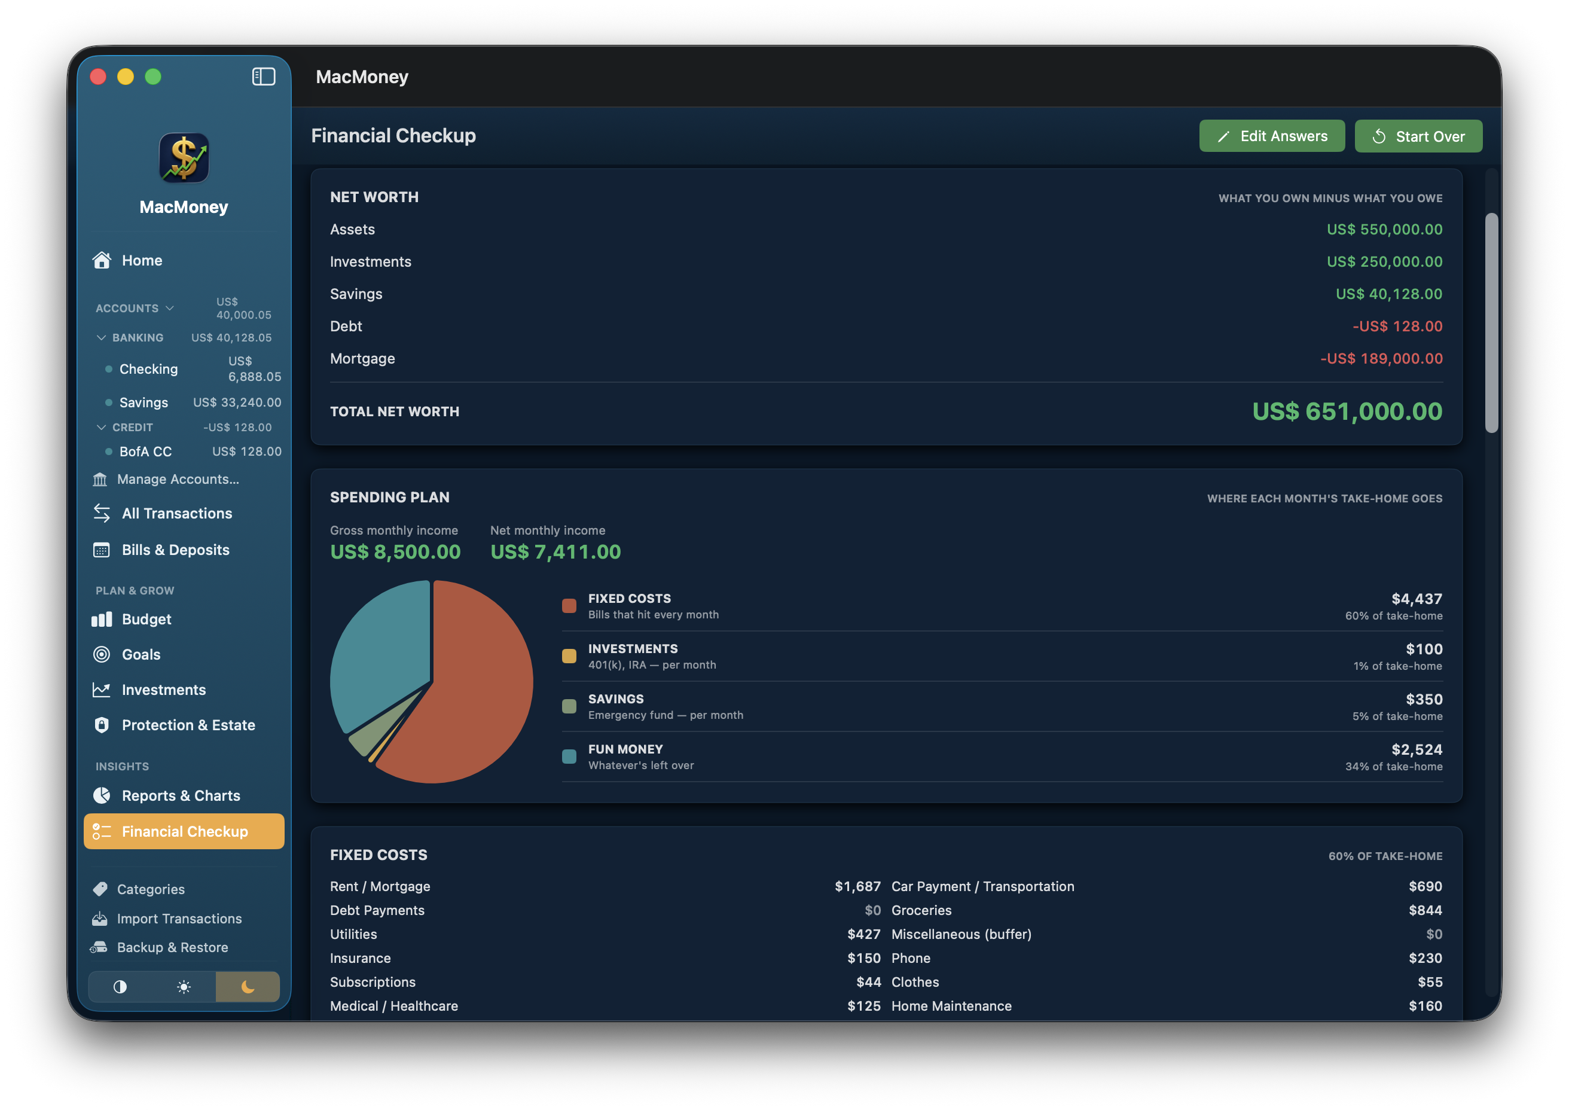Open the Investments section

(x=184, y=690)
